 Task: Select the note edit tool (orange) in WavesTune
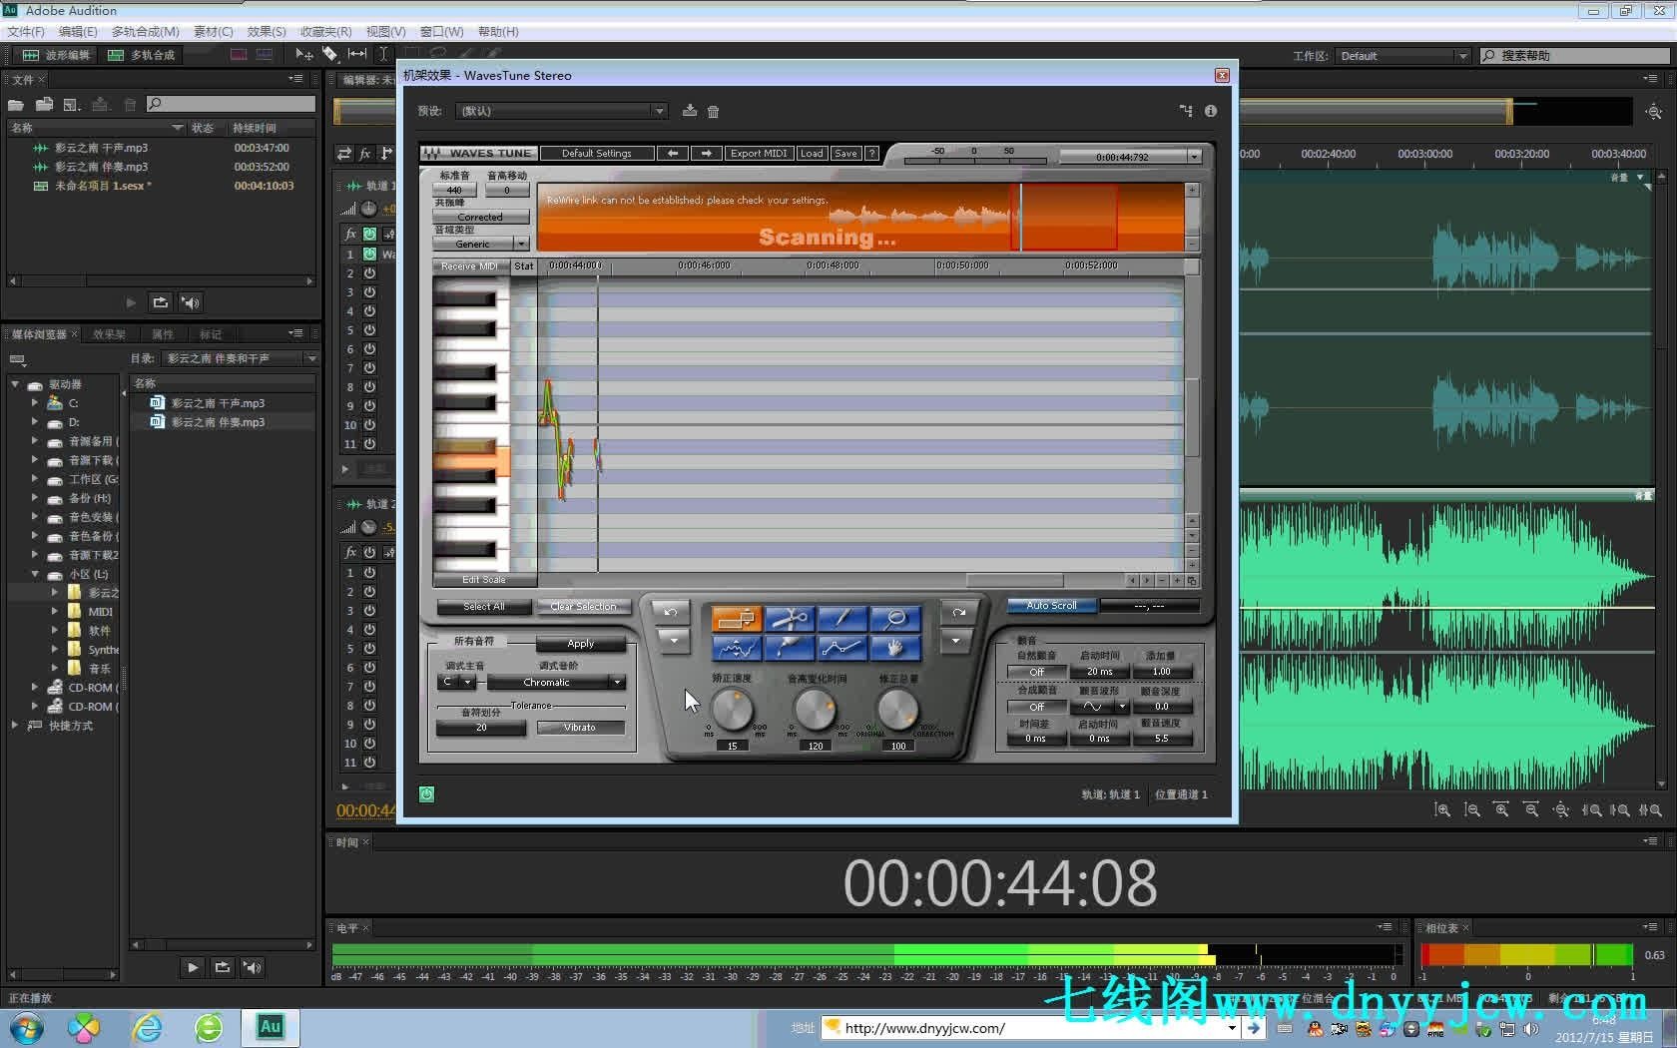click(x=737, y=619)
